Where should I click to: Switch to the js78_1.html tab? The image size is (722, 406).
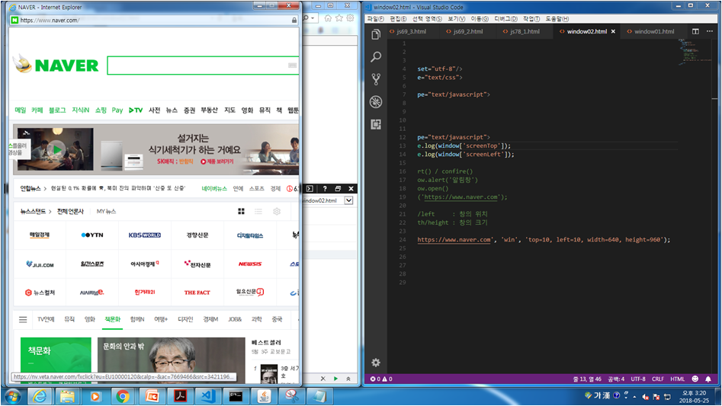525,31
